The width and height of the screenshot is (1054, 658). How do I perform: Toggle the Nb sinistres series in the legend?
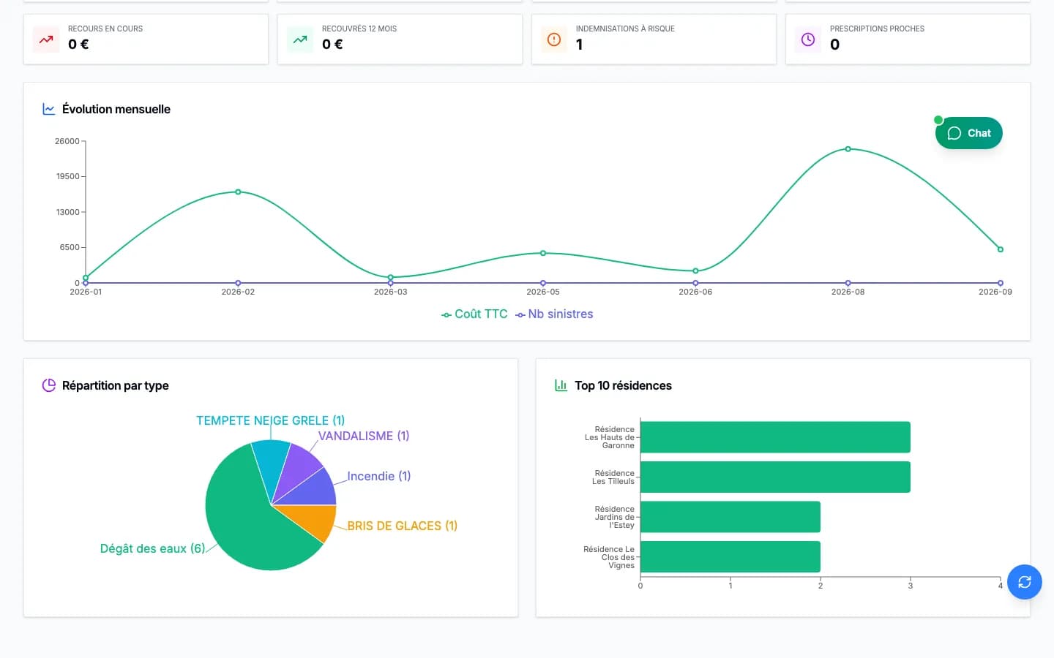pos(554,314)
